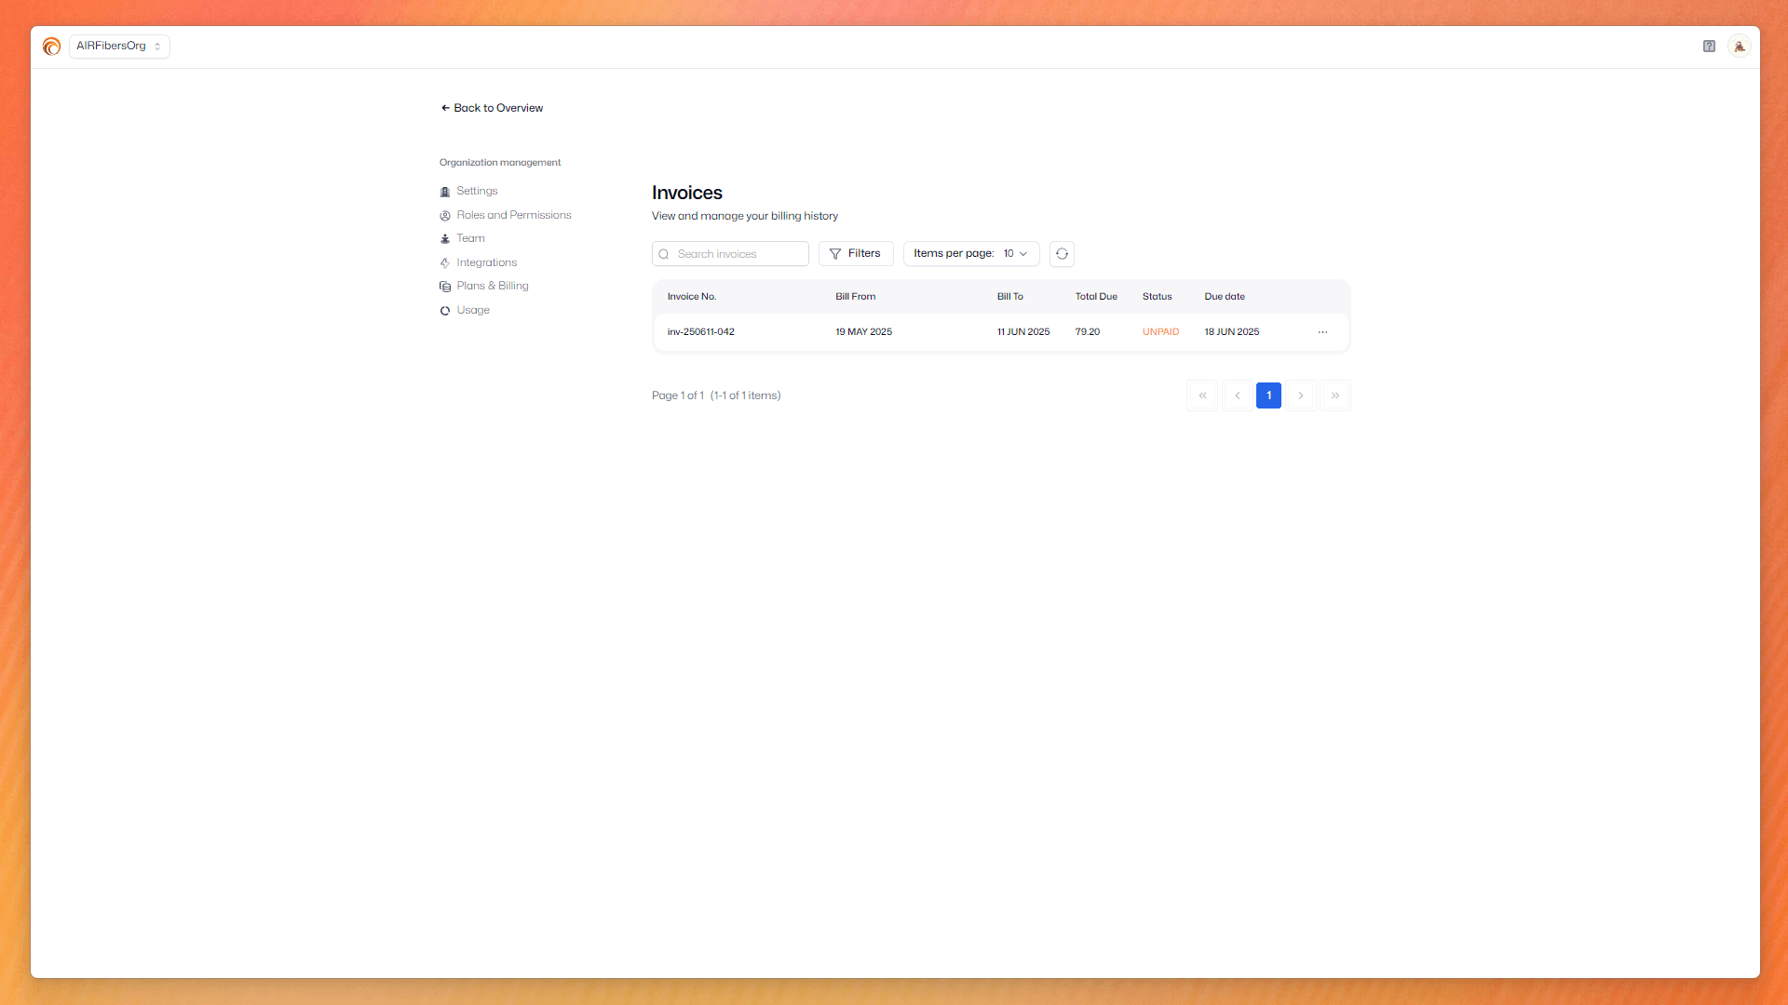
Task: Go to Integrations in sidebar
Action: pos(486,263)
